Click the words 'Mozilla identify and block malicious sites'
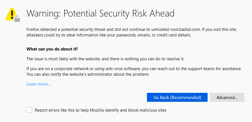The width and height of the screenshot is (252, 122). click(x=128, y=110)
